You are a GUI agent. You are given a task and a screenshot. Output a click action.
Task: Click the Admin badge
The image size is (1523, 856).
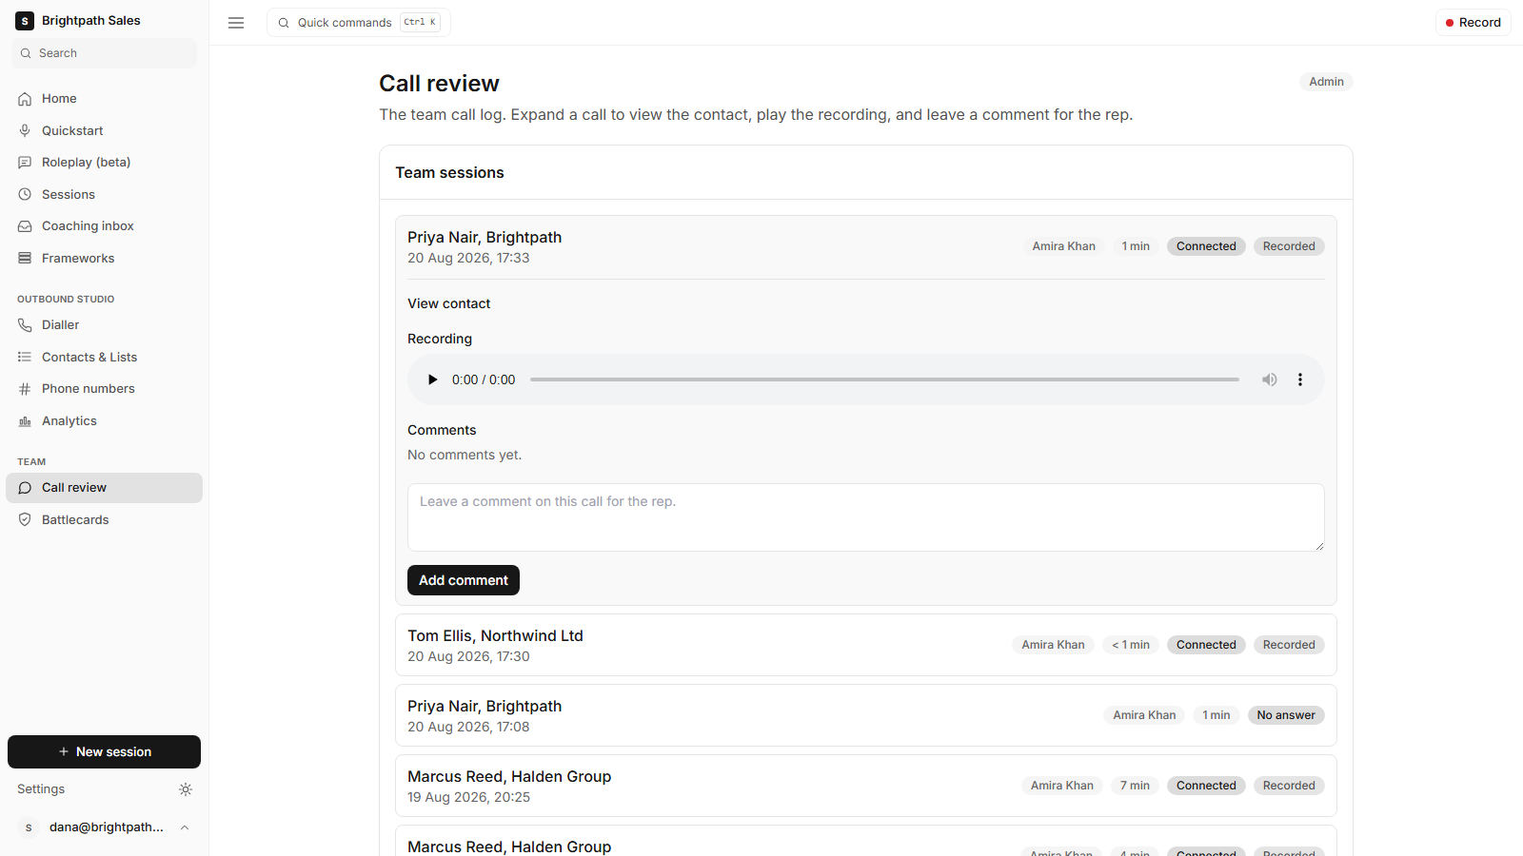pyautogui.click(x=1326, y=82)
